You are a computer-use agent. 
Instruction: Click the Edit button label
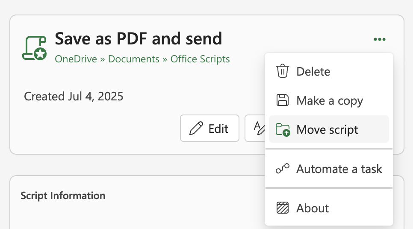[x=218, y=129]
